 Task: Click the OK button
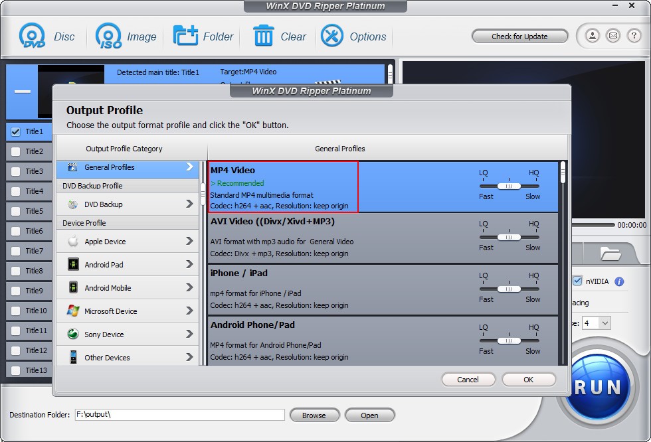pyautogui.click(x=529, y=380)
